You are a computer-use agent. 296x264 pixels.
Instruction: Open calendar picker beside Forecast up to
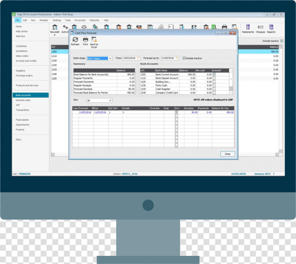pyautogui.click(x=177, y=58)
